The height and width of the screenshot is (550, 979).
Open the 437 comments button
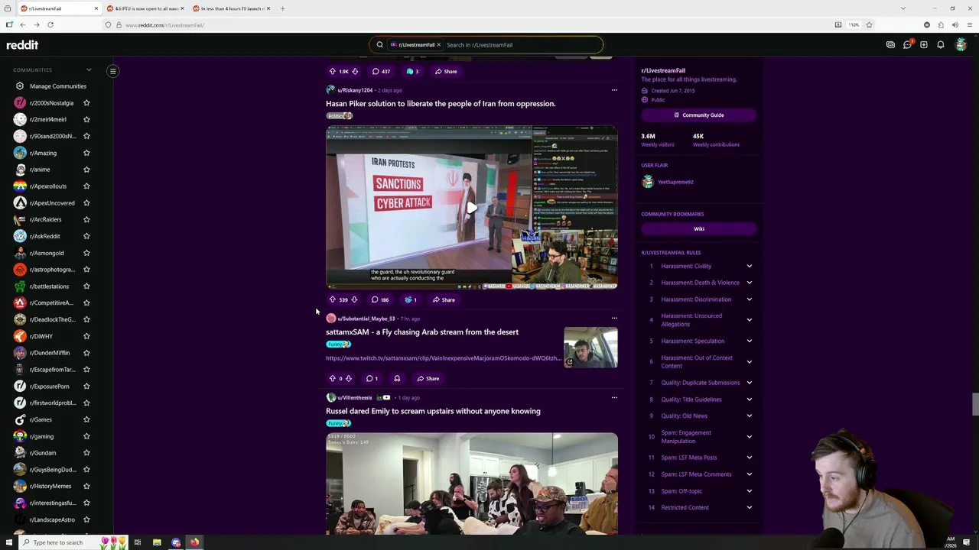tap(381, 71)
